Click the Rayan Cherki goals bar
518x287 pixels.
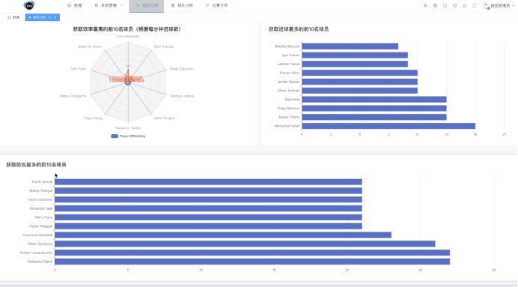374,117
